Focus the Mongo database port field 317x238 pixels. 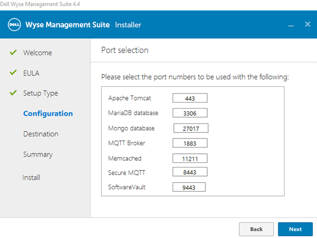191,128
